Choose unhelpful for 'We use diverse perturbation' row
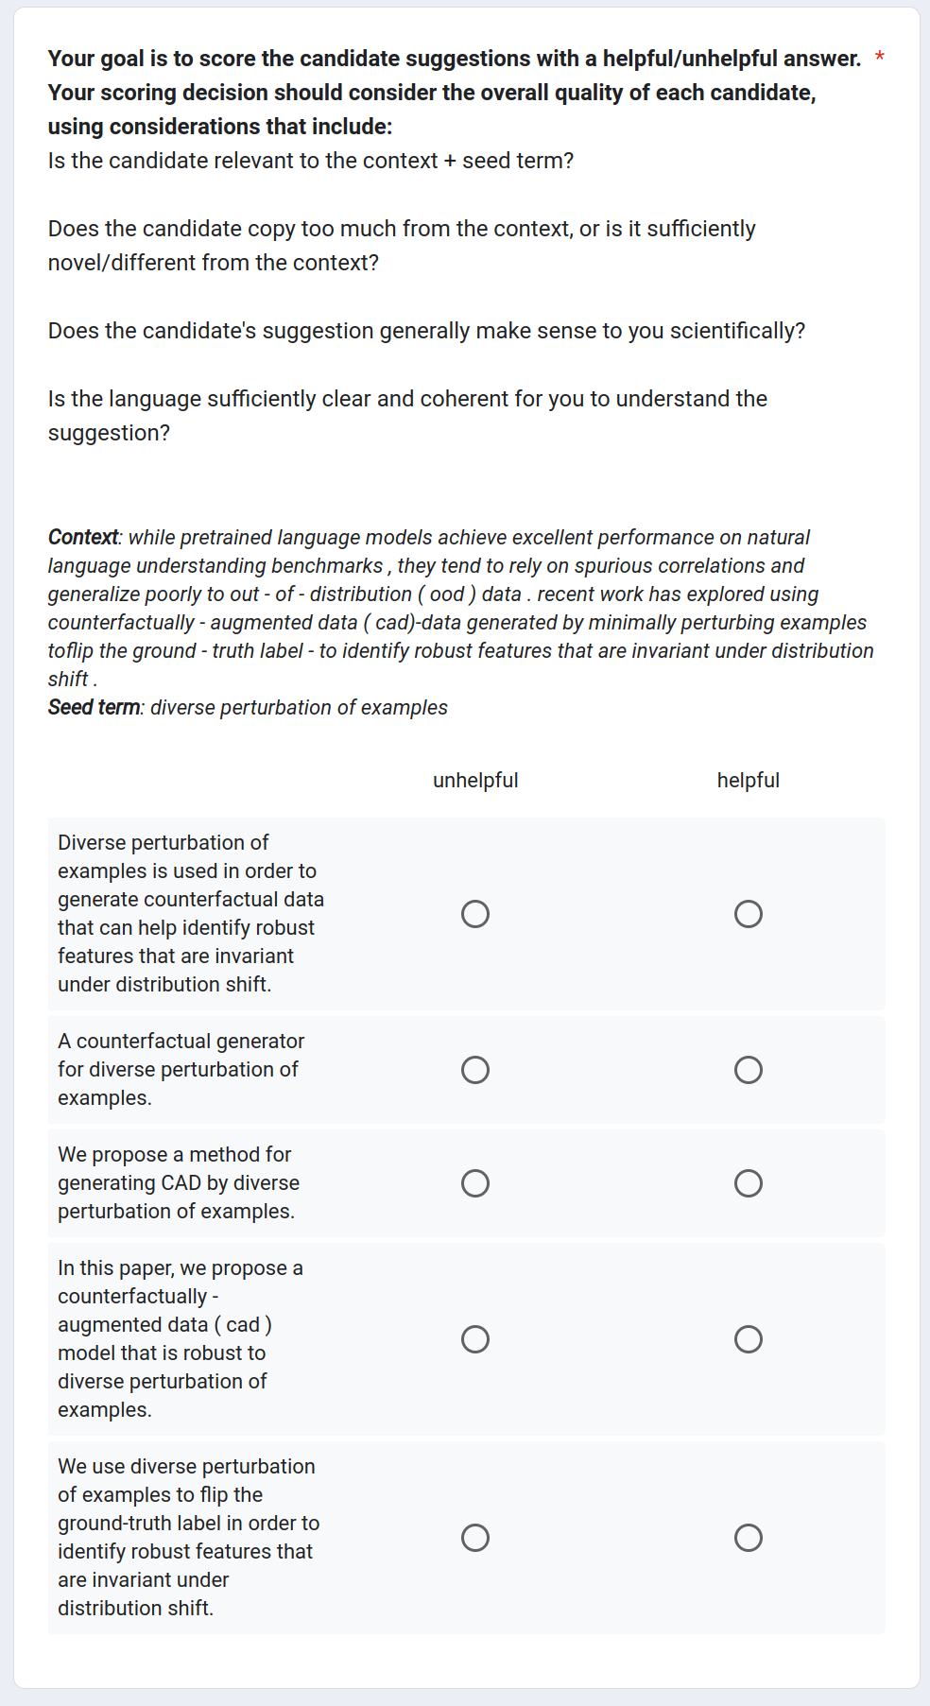Viewport: 930px width, 1706px height. (475, 1538)
